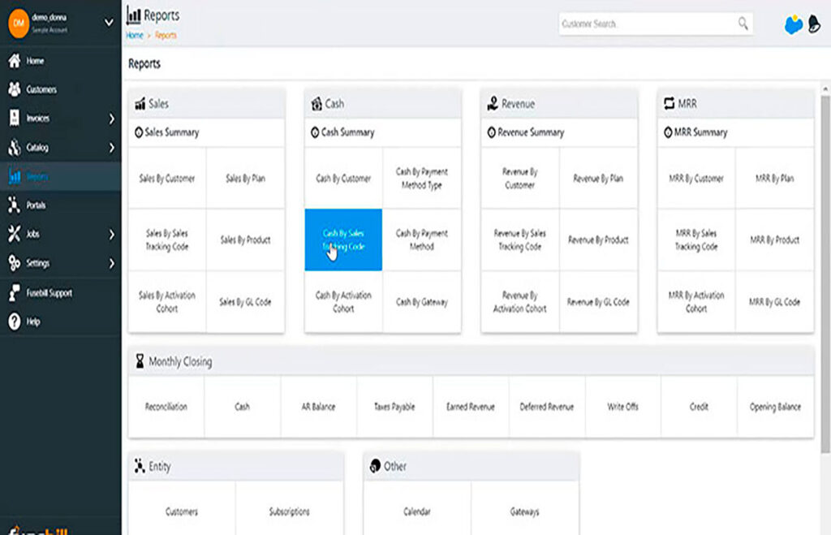This screenshot has width=831, height=535.
Task: Open highlighted Cash By Sales Tracking Code
Action: (343, 239)
